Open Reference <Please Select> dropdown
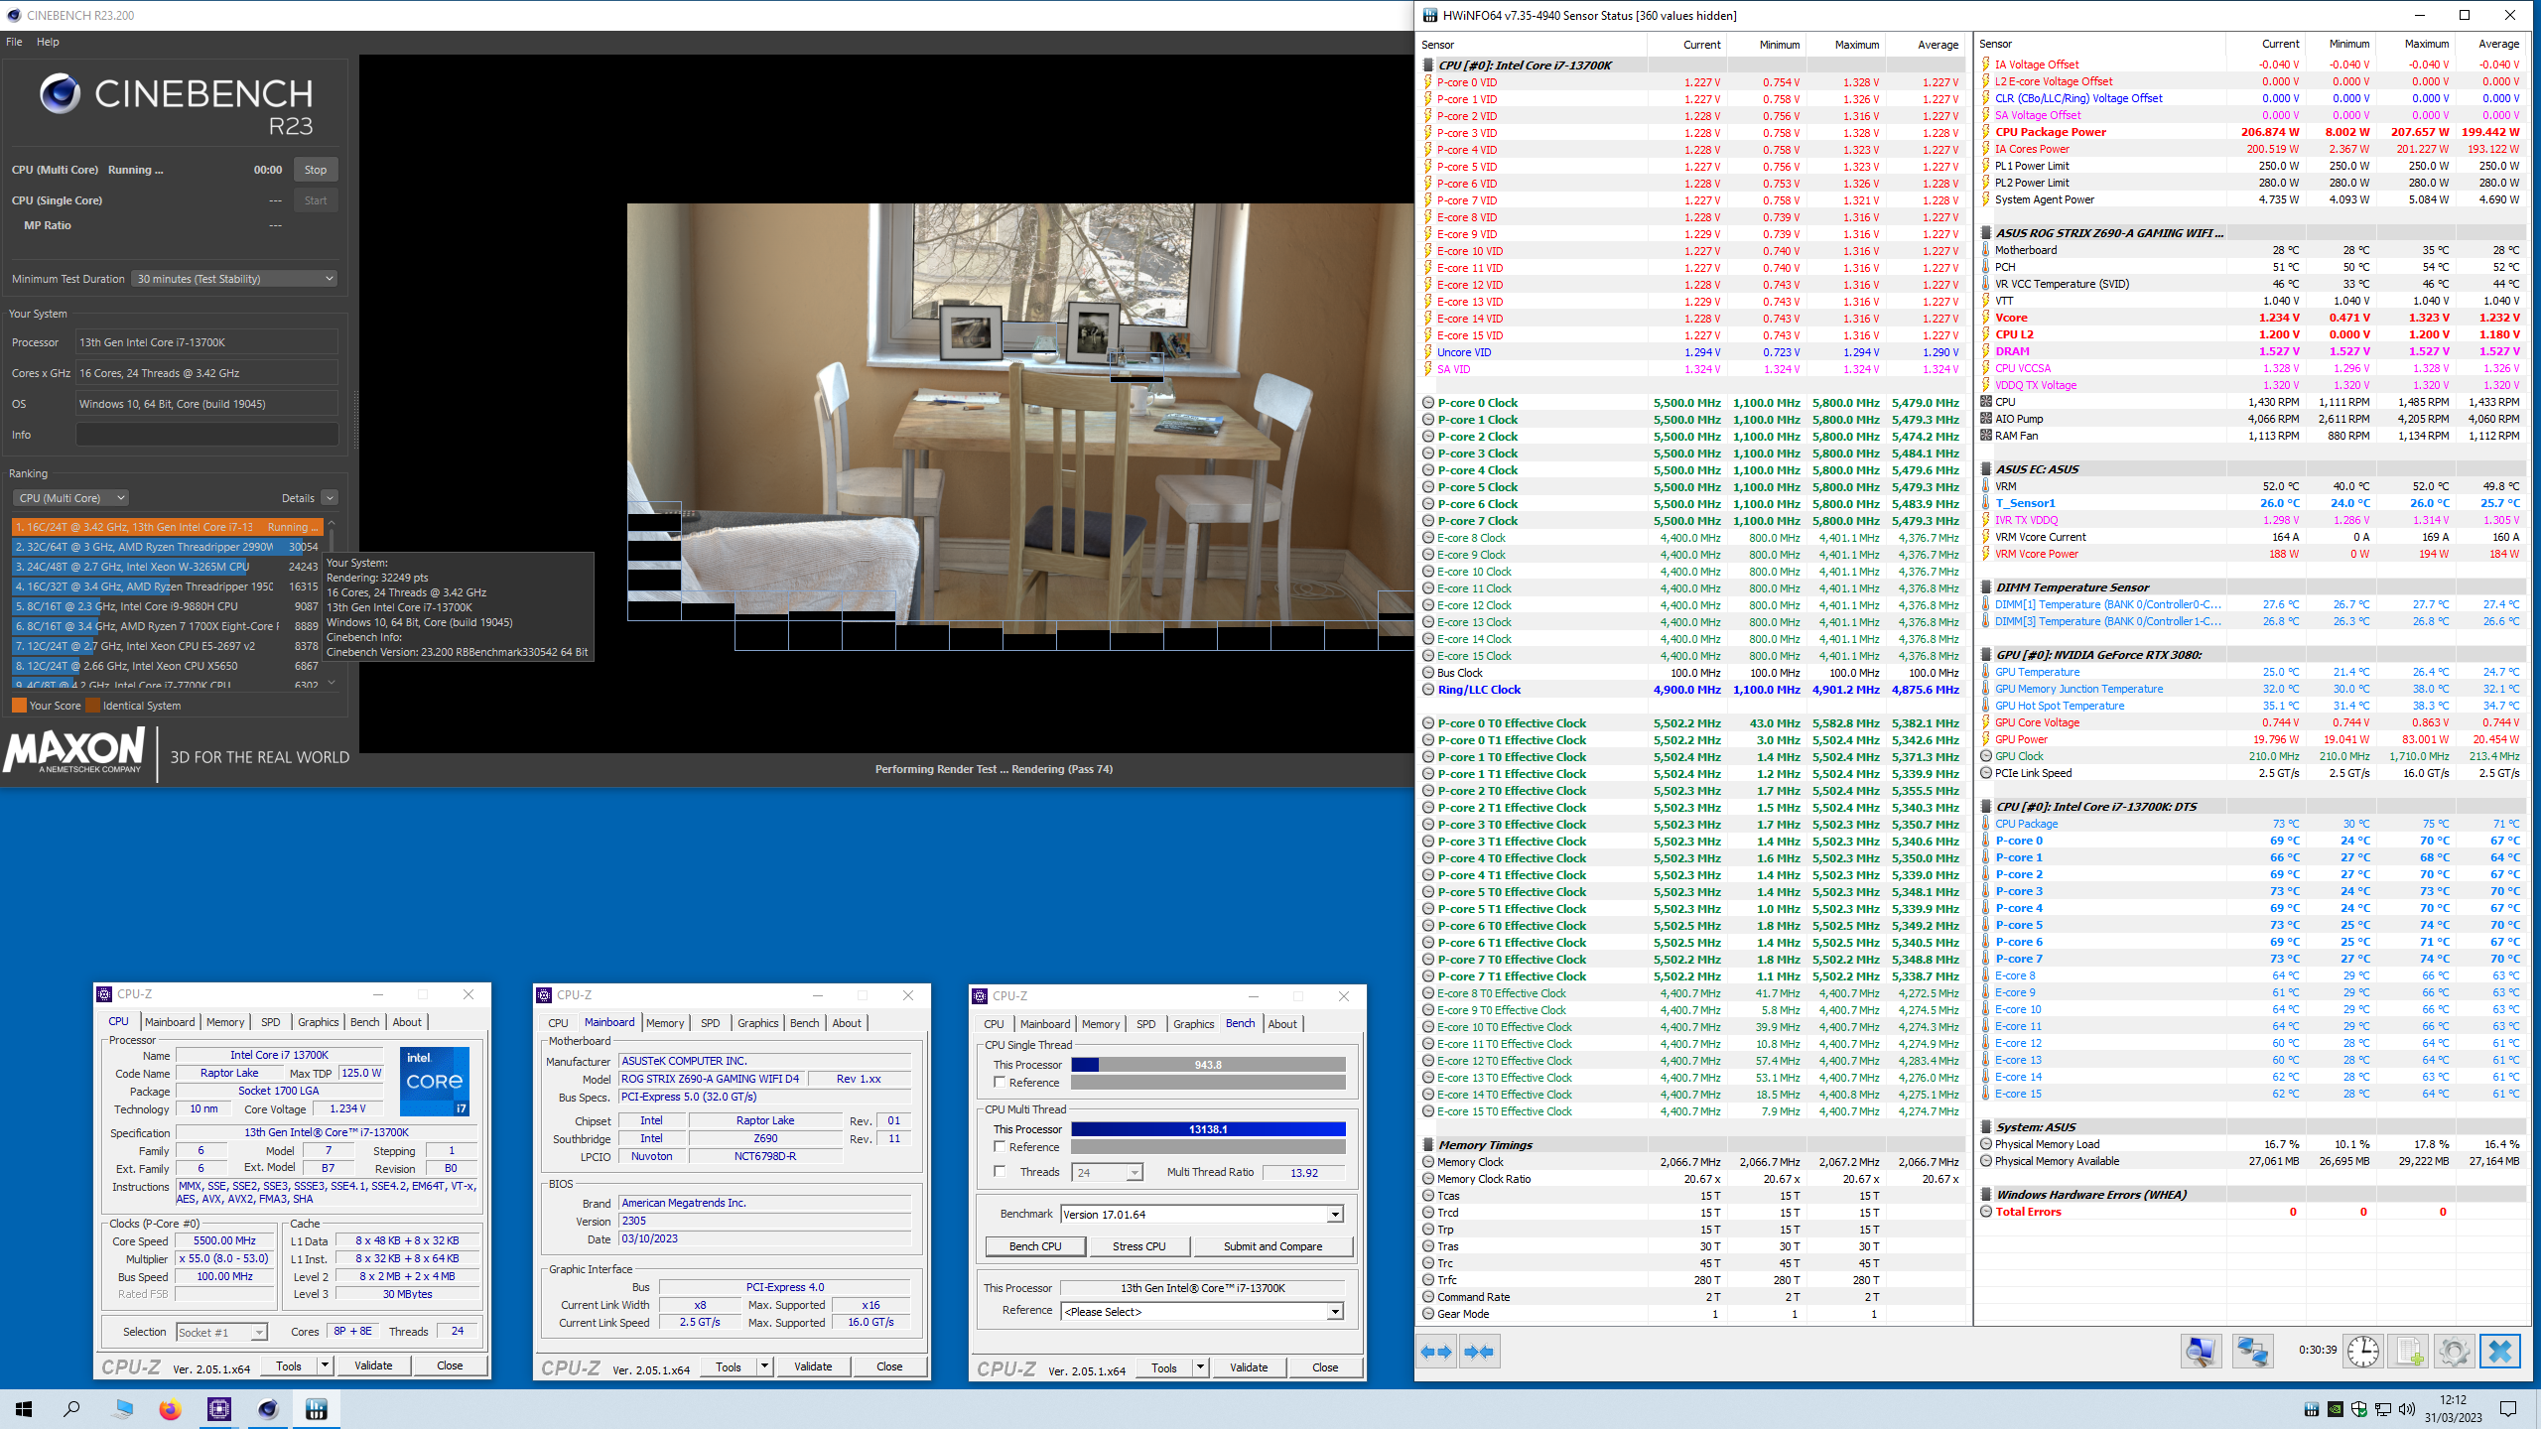 pyautogui.click(x=1202, y=1312)
